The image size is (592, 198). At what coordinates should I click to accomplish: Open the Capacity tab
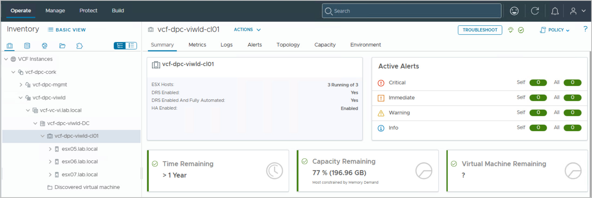tap(325, 45)
